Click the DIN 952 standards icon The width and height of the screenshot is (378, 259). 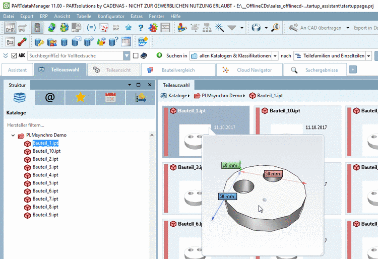(116, 28)
